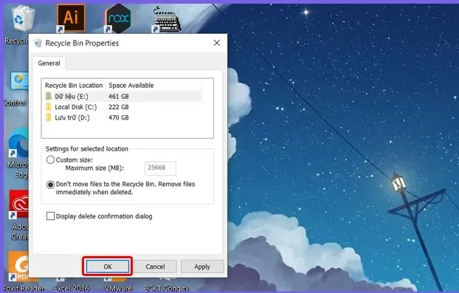Click the Maximum size (MB) field
Viewport: 459px width, 293px height.
[x=160, y=168]
